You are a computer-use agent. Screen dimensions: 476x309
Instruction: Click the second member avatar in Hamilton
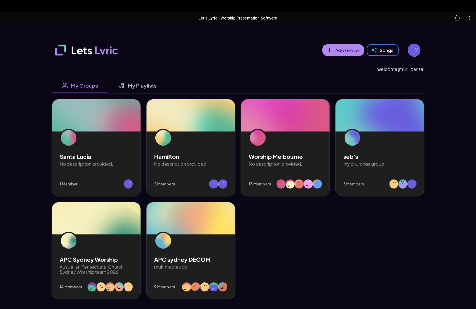coord(223,184)
